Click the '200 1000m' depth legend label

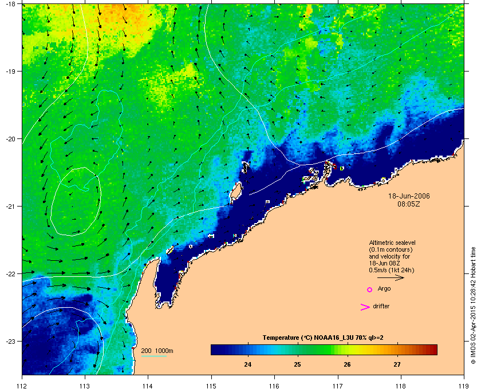tap(157, 351)
